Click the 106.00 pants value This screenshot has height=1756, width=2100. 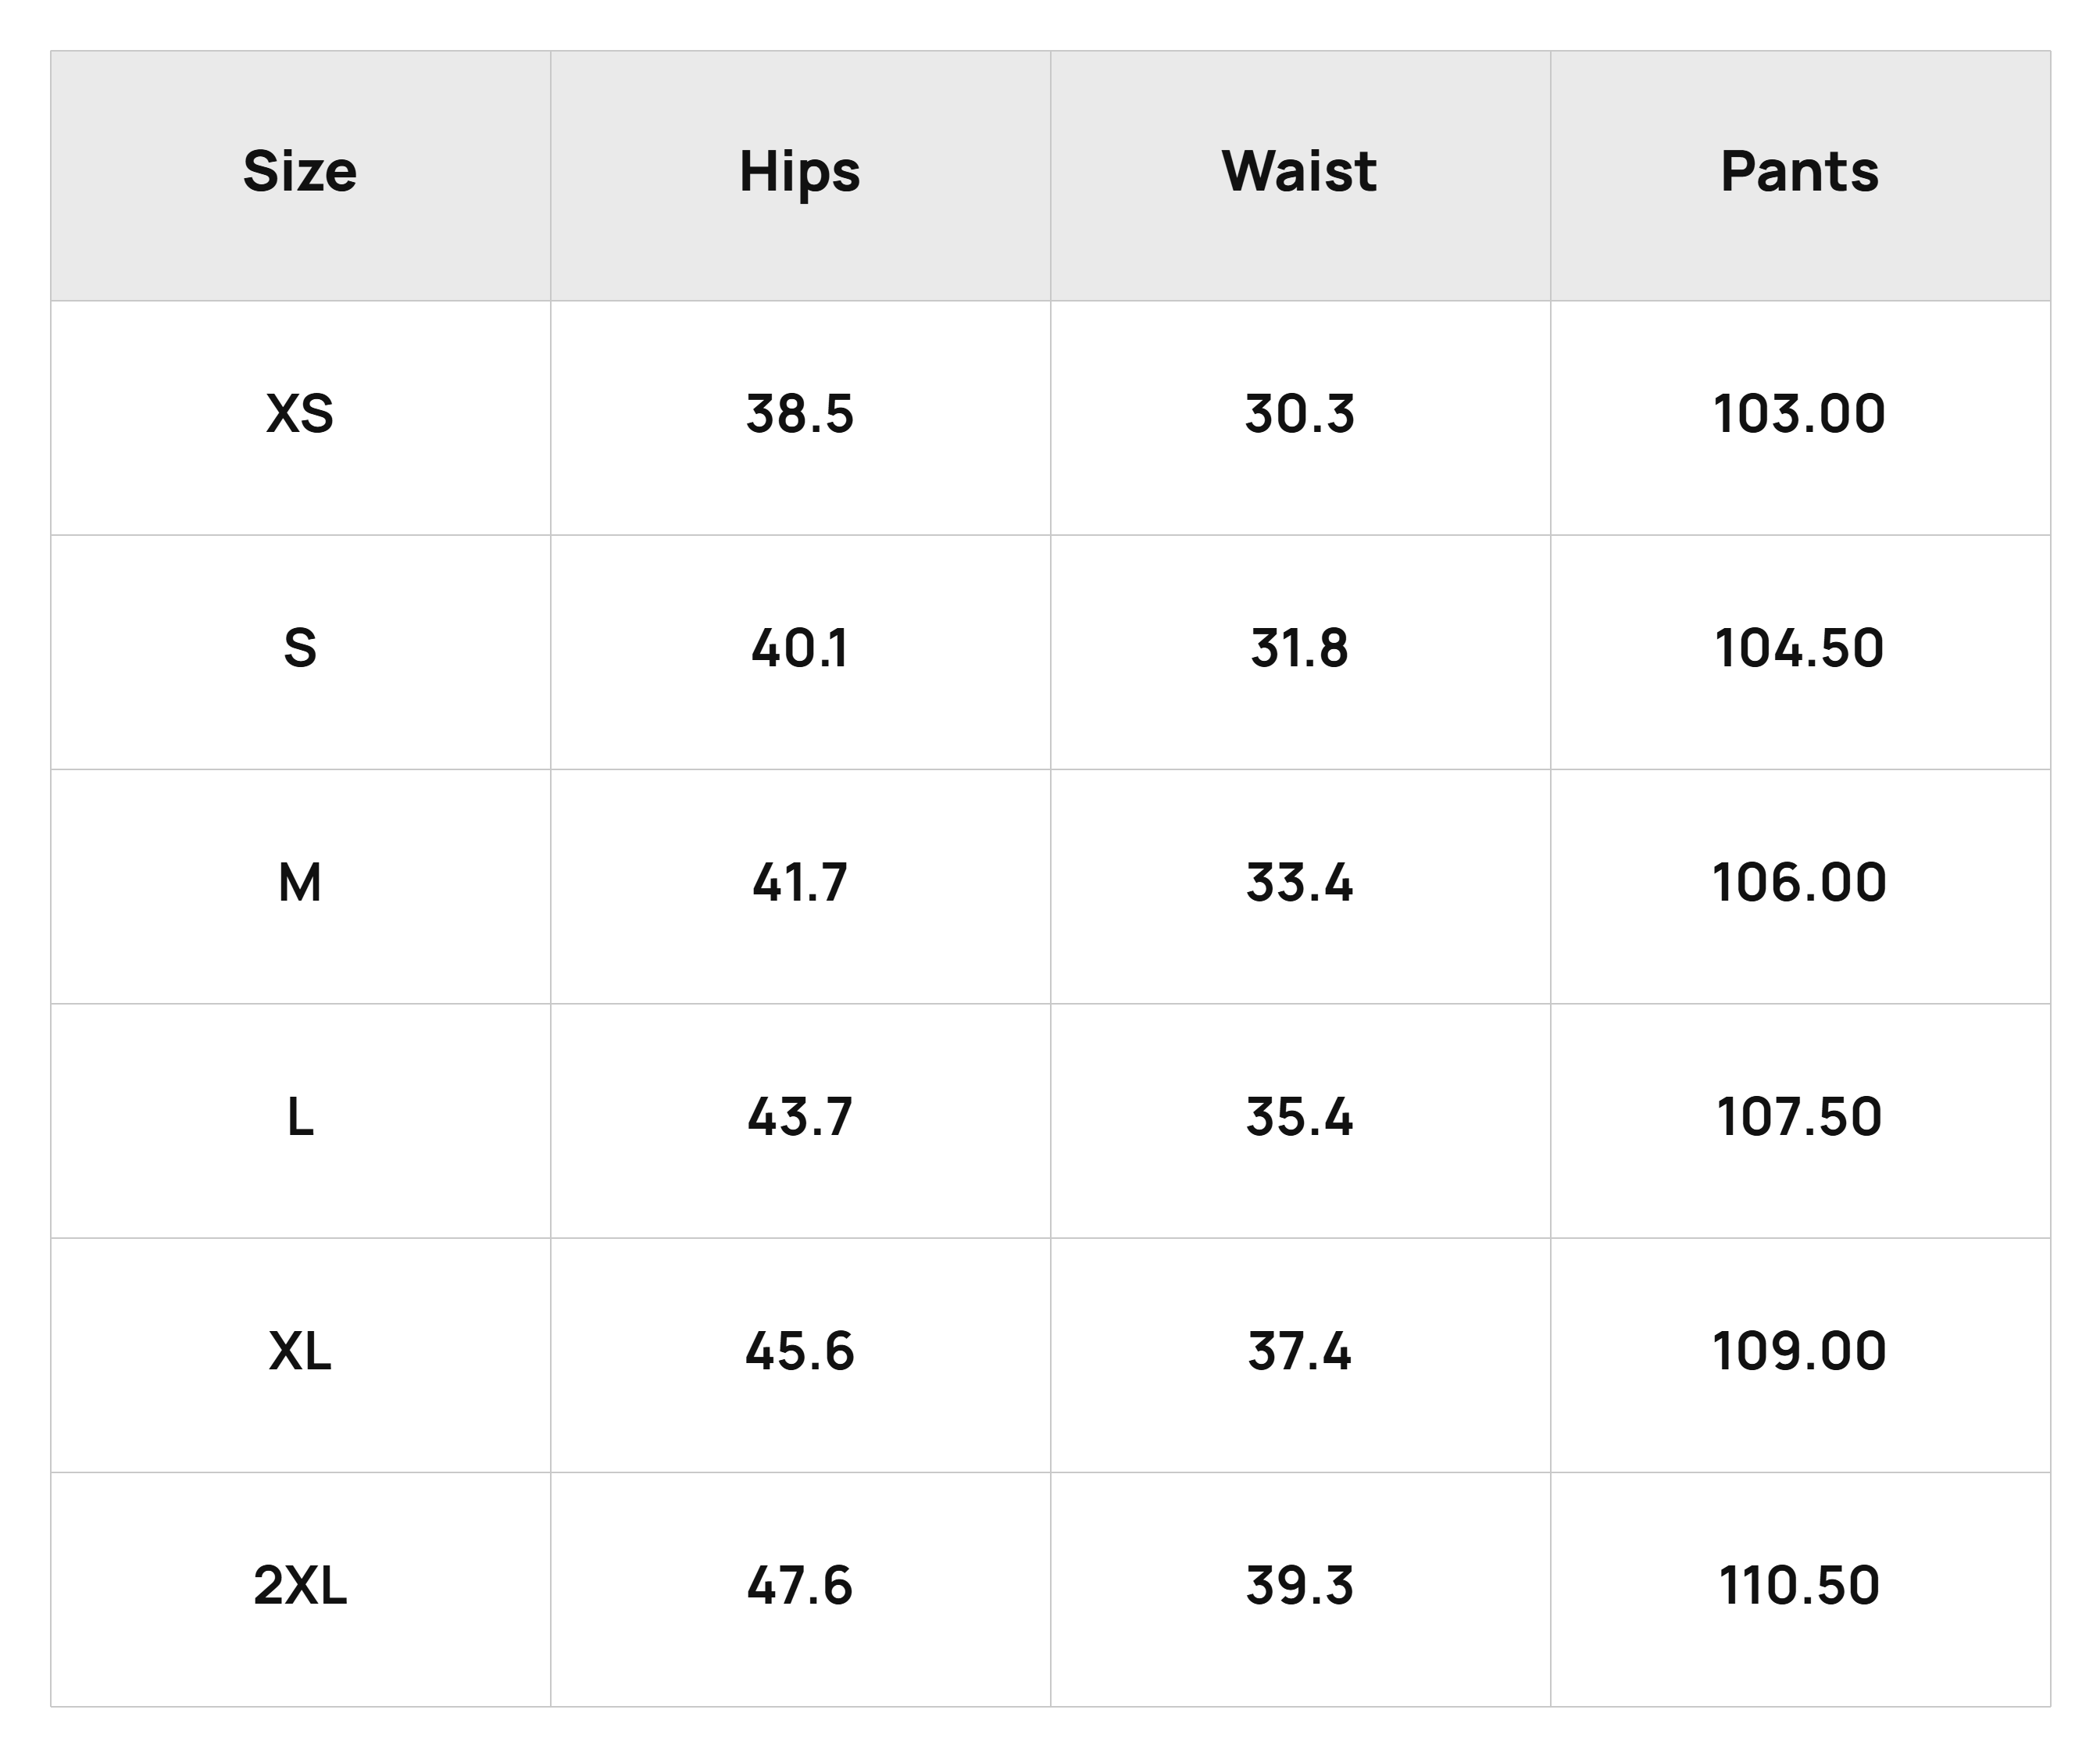pos(1799,883)
